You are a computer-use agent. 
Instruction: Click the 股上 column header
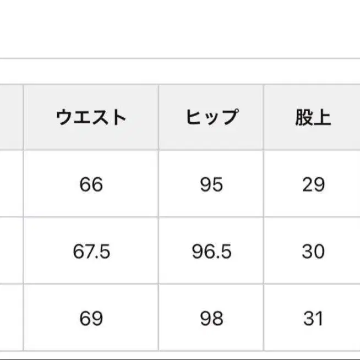[x=313, y=117]
